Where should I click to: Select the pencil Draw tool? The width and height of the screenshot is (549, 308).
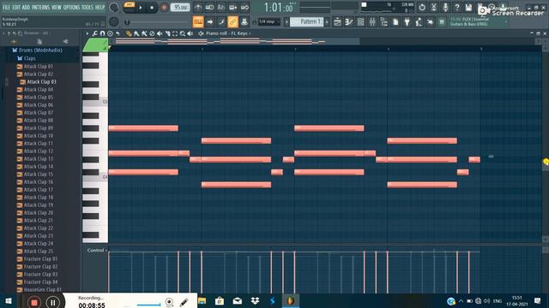pos(129,33)
